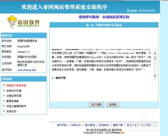Click the 我不同意 disagree button
The width and height of the screenshot is (168, 136).
point(96,105)
